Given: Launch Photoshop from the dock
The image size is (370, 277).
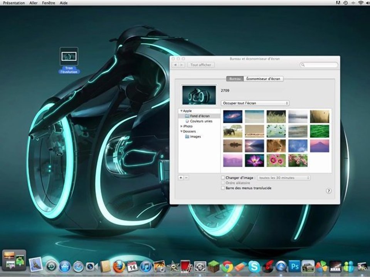Looking at the screenshot, I should (295, 266).
